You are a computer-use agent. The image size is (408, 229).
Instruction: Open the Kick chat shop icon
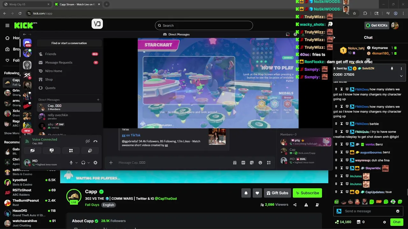(x=359, y=222)
